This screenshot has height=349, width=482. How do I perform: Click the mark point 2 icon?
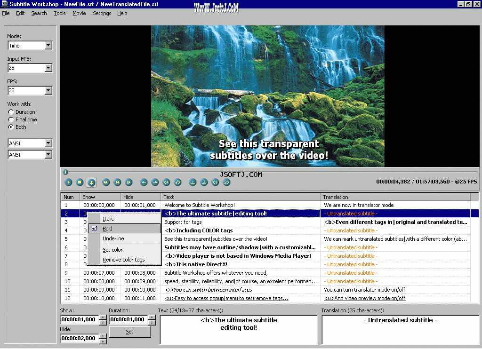(x=204, y=182)
